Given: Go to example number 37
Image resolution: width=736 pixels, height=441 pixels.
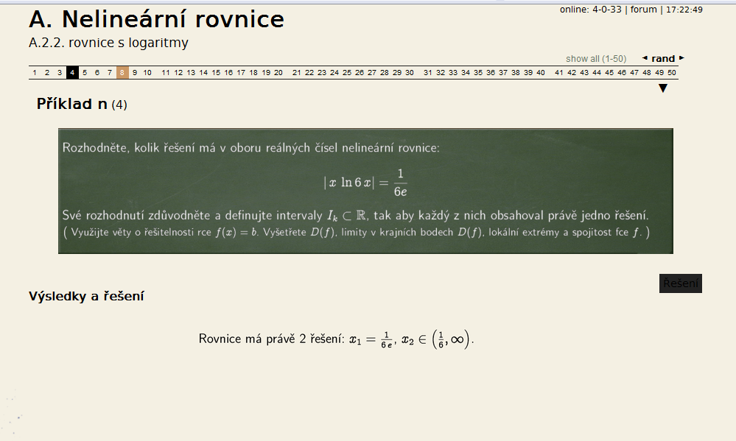Looking at the screenshot, I should (x=503, y=72).
